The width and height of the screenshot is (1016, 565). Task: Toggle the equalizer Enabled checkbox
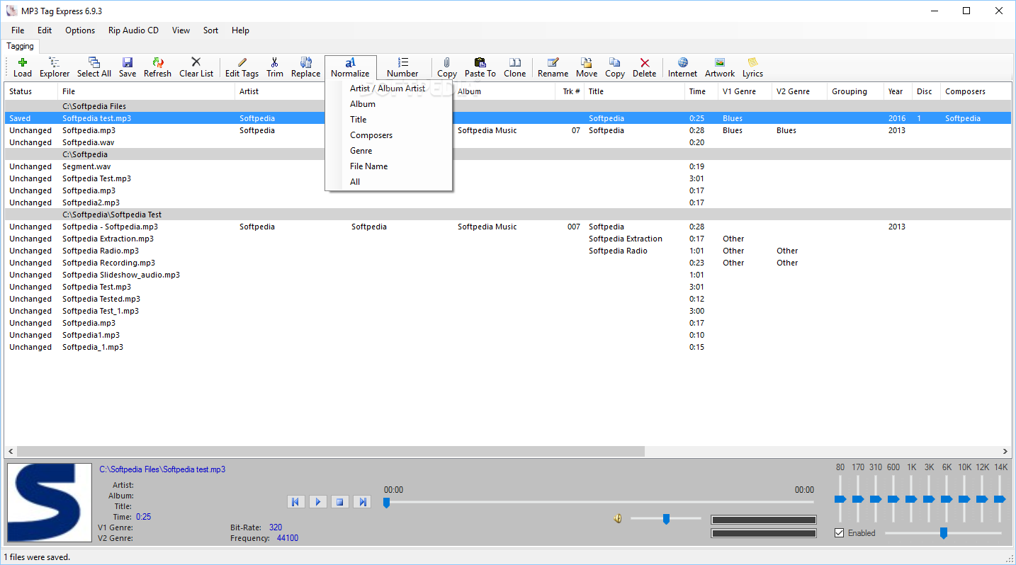tap(840, 532)
